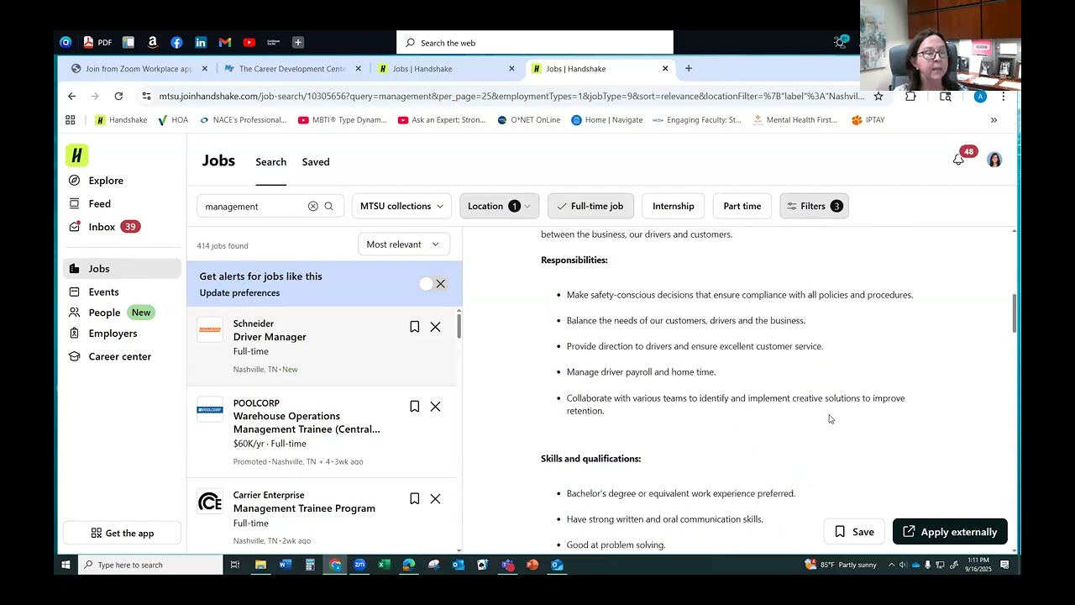The width and height of the screenshot is (1075, 605).
Task: Open the IPTAY bookmark
Action: pos(868,120)
